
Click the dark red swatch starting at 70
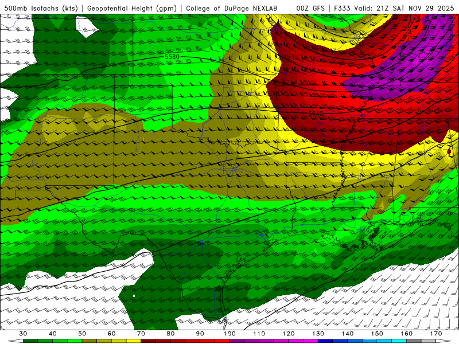coord(149,341)
